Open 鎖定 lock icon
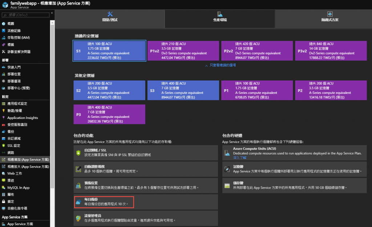This screenshot has height=227, width=372. 4,202
